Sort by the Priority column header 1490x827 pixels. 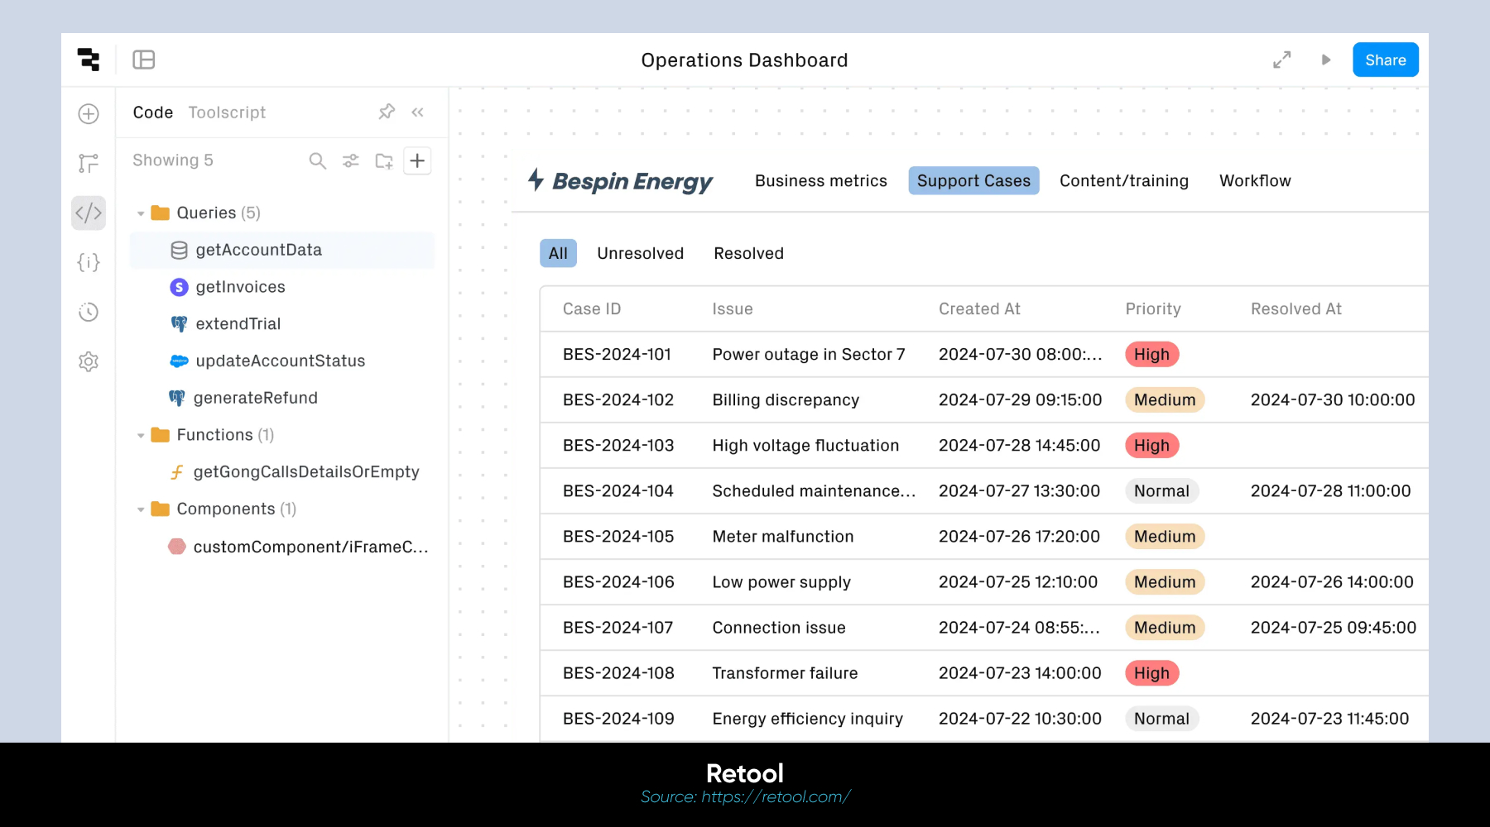pyautogui.click(x=1153, y=308)
